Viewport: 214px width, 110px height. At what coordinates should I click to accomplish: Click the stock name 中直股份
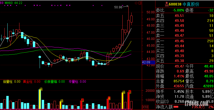191,4
